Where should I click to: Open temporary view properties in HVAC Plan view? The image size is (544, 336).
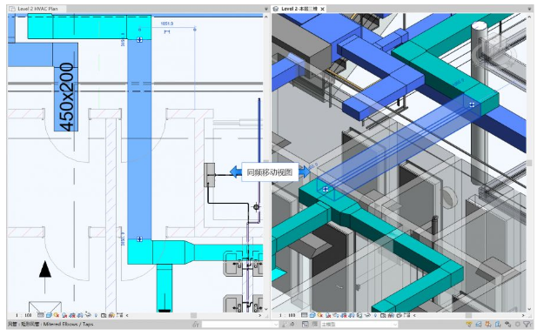click(104, 315)
